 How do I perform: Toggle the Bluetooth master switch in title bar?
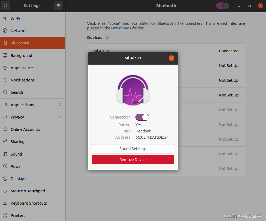[223, 6]
